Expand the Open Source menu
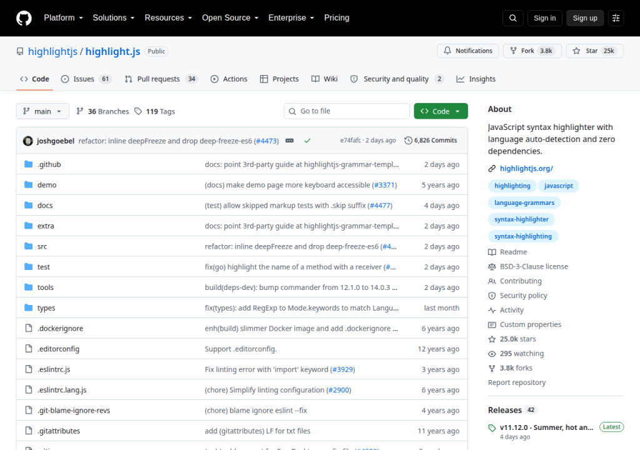Viewport: 640px width, 450px height. (230, 18)
